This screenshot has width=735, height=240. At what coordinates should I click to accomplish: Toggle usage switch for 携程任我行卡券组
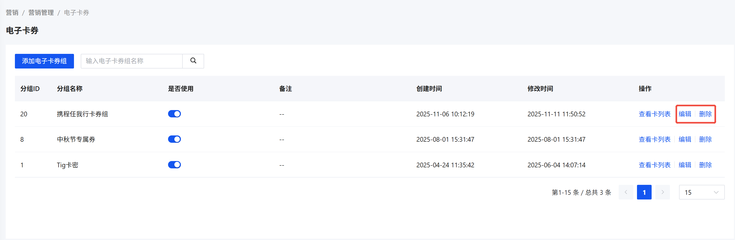click(x=174, y=114)
